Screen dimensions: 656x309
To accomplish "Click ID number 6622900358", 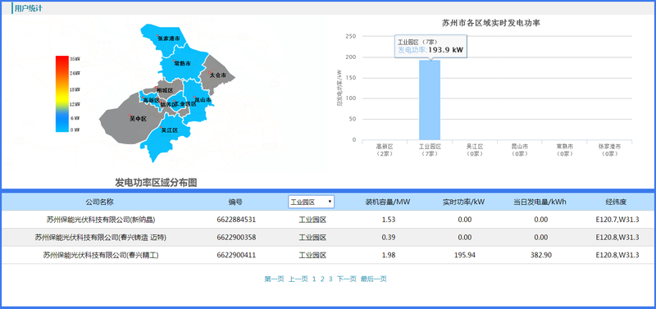I will (236, 238).
